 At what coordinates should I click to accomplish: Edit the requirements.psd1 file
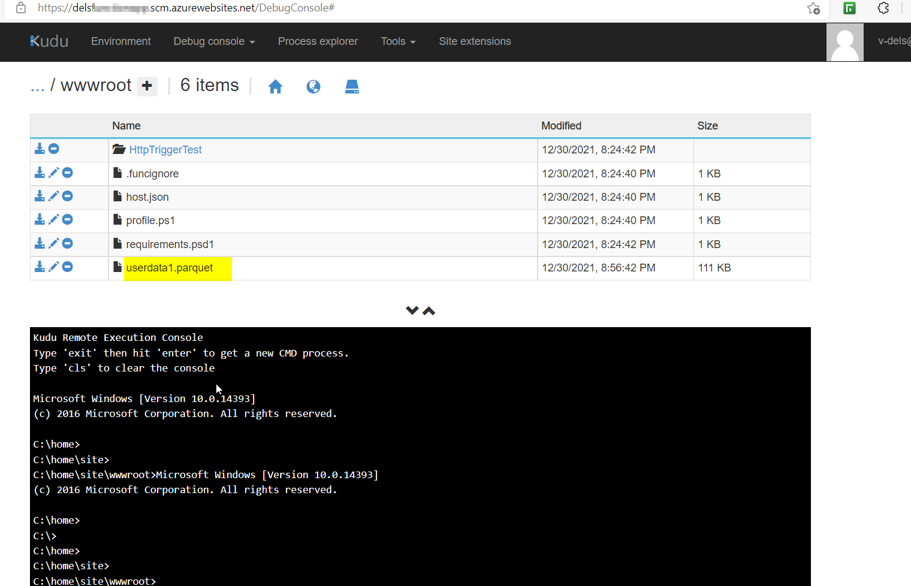[53, 243]
